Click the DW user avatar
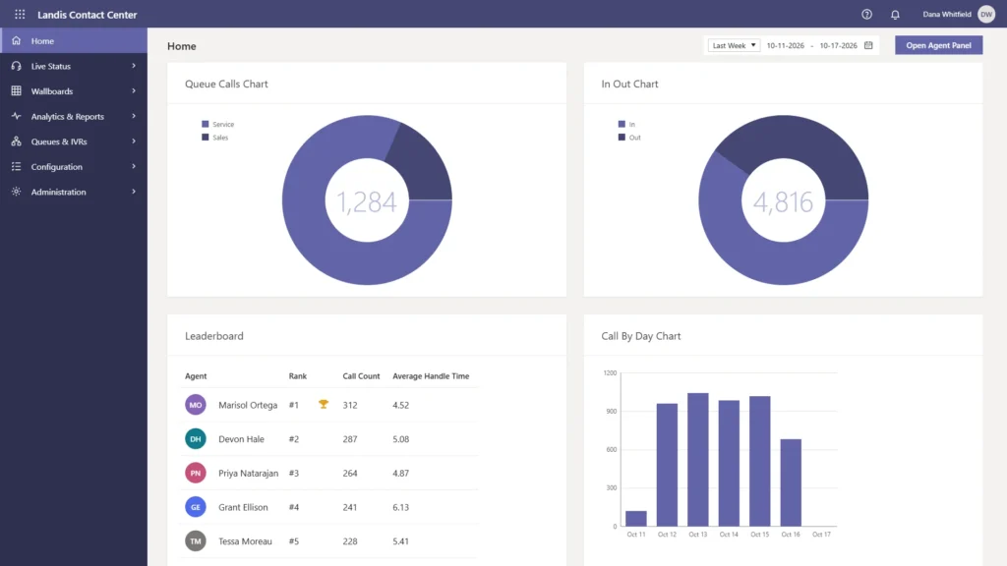Image resolution: width=1007 pixels, height=566 pixels. tap(986, 14)
